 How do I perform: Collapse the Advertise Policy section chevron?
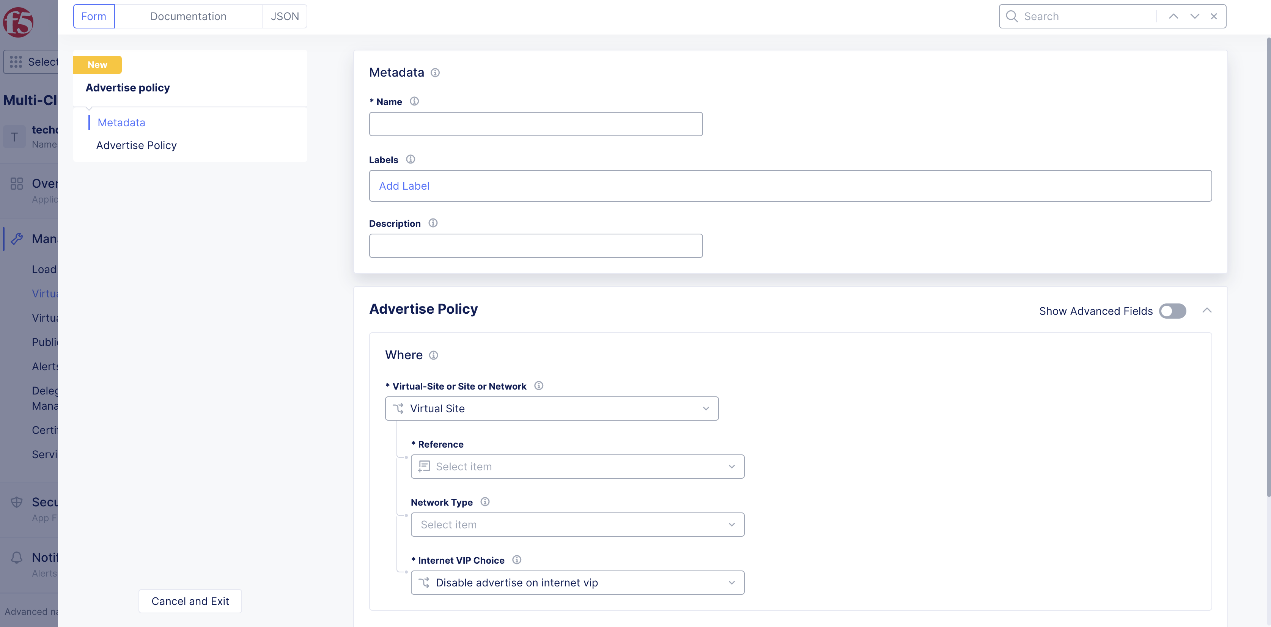click(x=1207, y=310)
